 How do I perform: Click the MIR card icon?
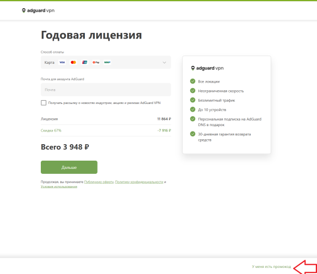tap(107, 62)
